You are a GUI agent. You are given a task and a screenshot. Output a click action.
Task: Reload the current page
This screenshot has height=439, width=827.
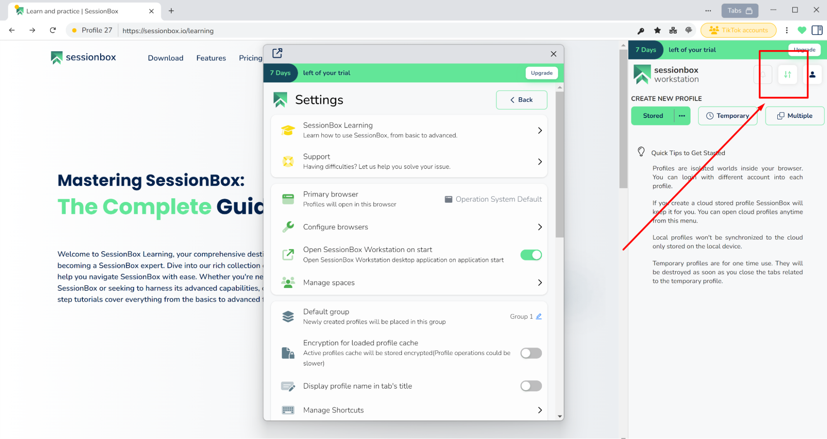53,30
